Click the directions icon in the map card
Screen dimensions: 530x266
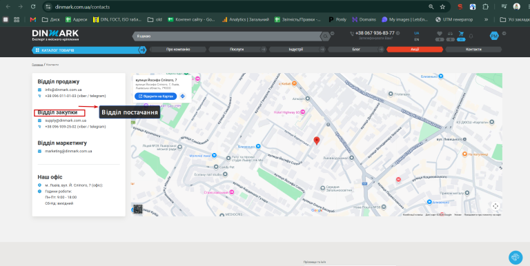point(182,96)
